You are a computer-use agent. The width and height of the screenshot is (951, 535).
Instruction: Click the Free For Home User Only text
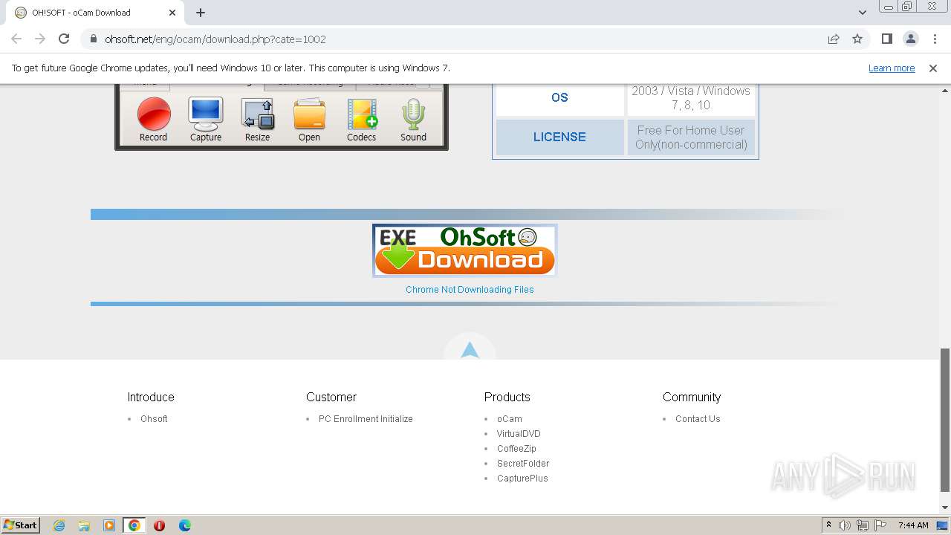[x=691, y=137]
